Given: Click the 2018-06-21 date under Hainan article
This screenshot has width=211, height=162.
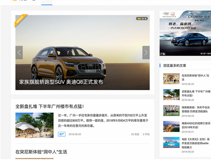Looking at the screenshot, I should 188,132.
